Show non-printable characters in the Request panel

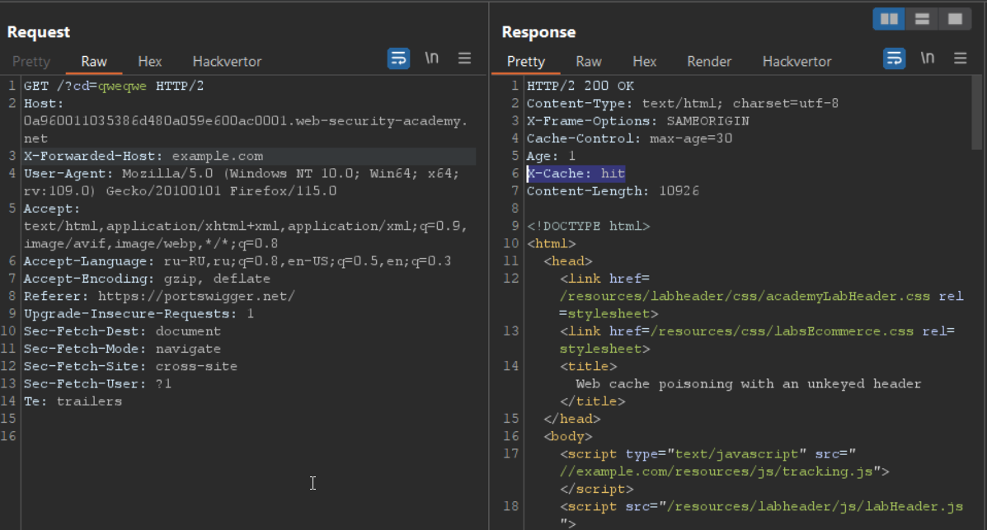point(431,59)
